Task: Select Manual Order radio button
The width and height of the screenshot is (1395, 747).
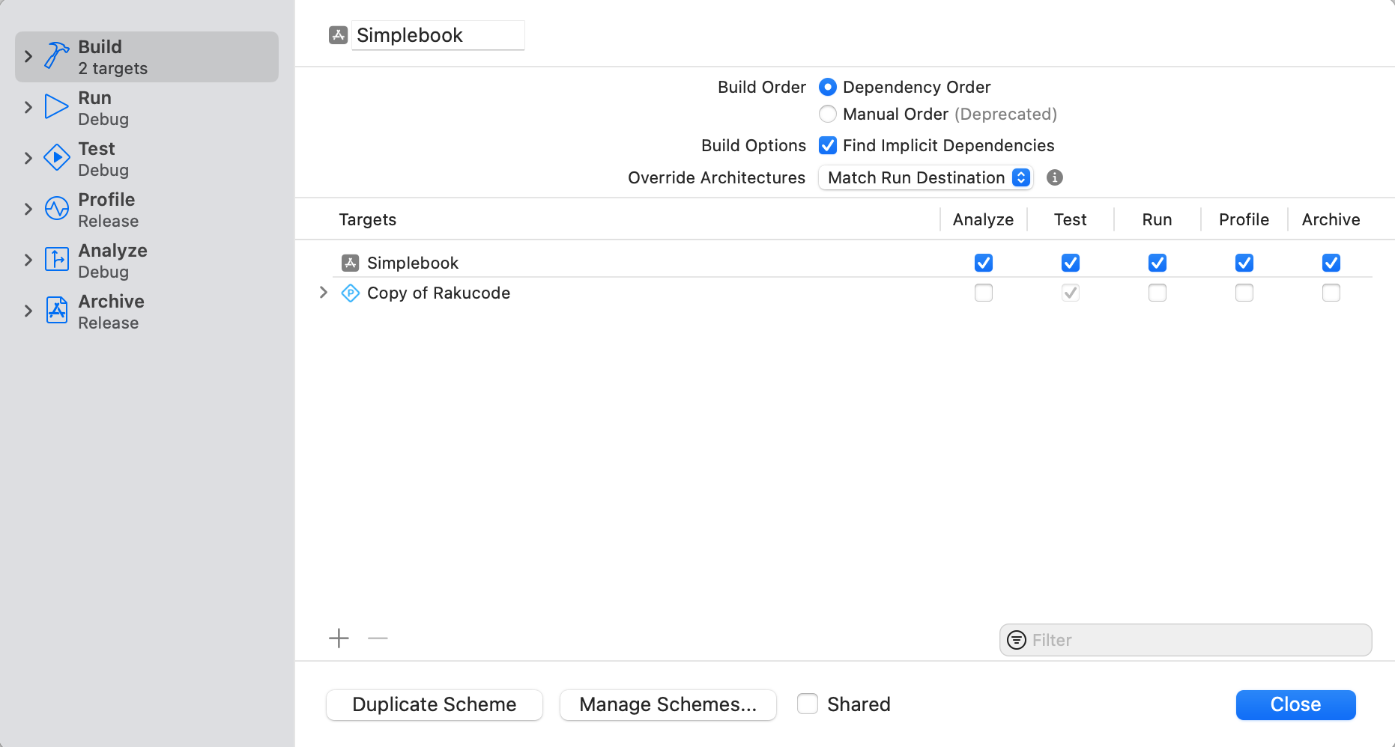Action: pyautogui.click(x=827, y=114)
